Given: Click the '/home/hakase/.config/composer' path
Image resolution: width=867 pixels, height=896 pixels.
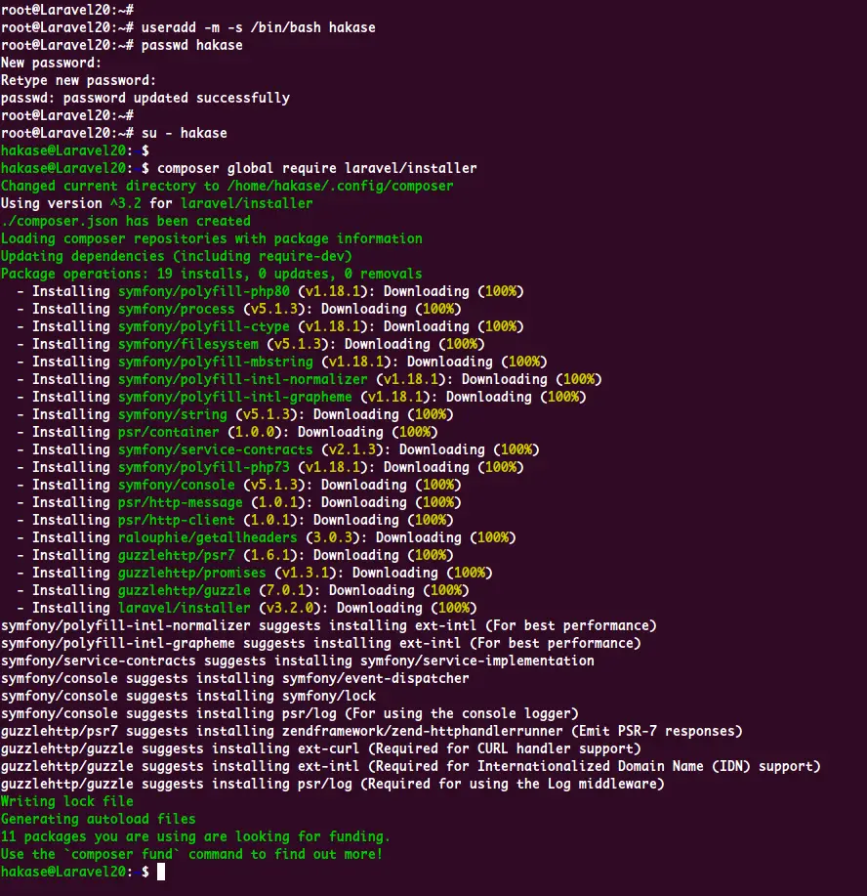Looking at the screenshot, I should 341,187.
